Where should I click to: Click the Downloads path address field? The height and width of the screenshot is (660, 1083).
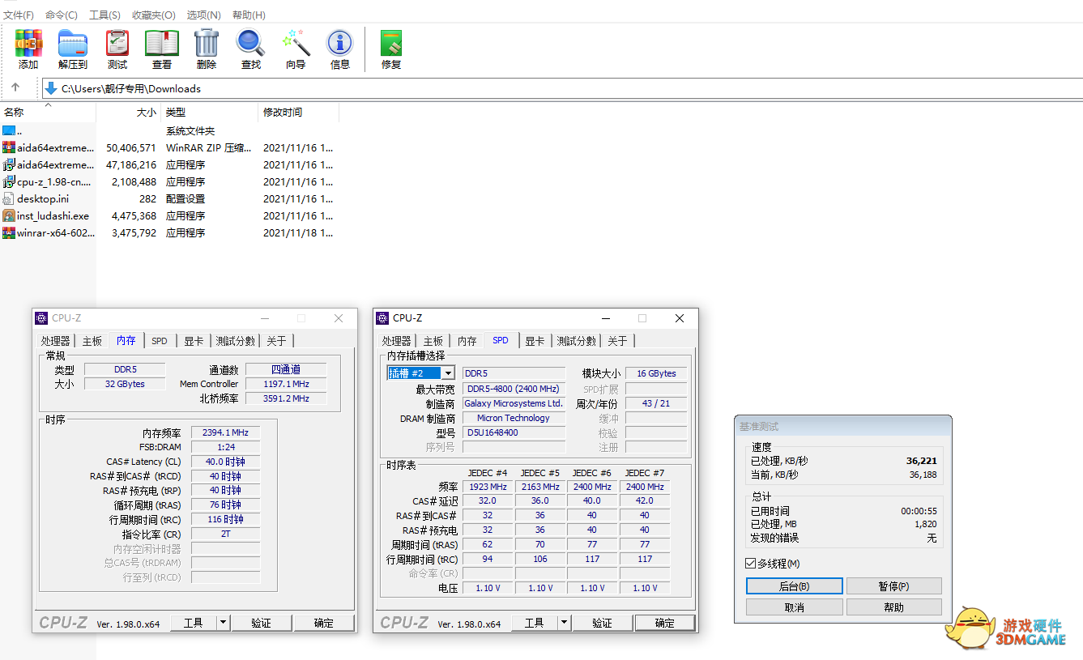pyautogui.click(x=562, y=88)
